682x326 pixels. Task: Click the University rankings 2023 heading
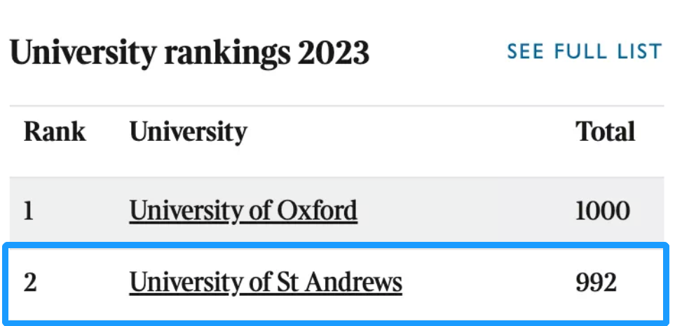point(189,53)
